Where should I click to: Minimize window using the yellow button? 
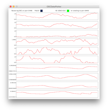(x=13, y=6)
